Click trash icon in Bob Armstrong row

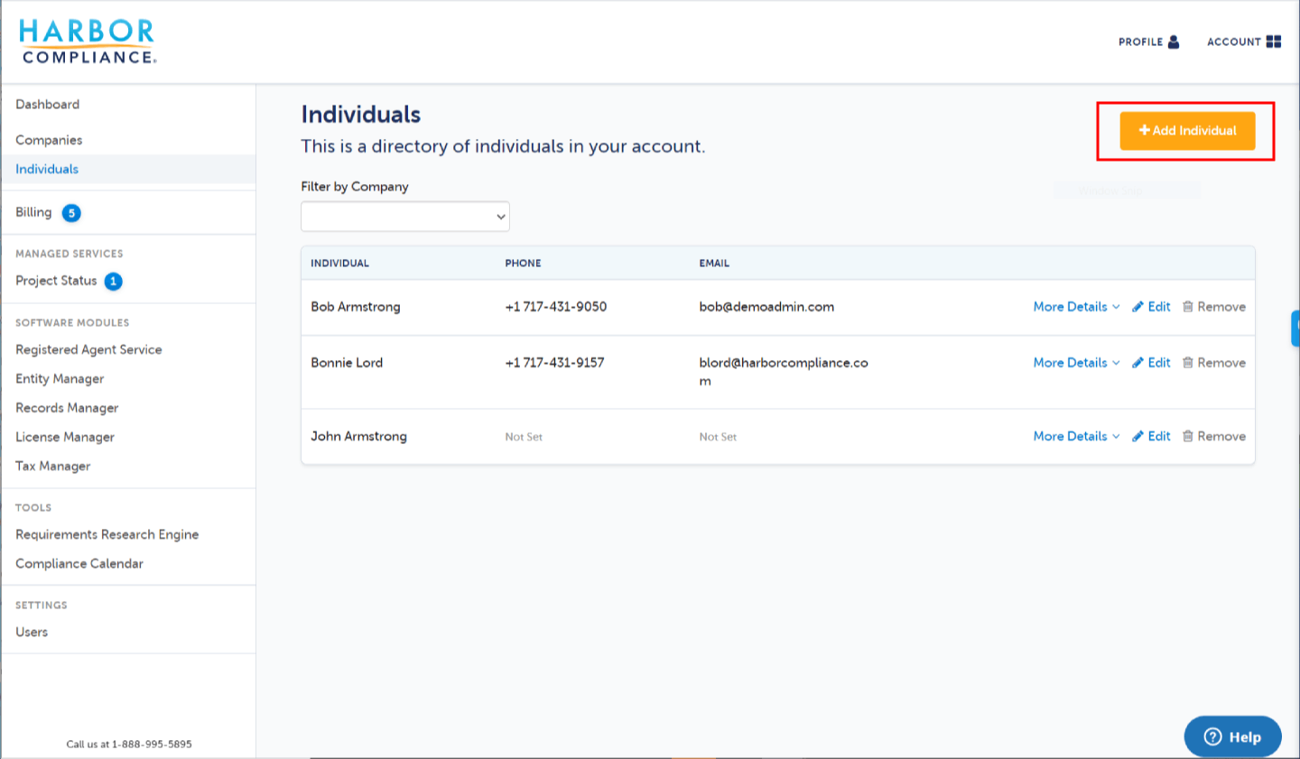pos(1188,307)
